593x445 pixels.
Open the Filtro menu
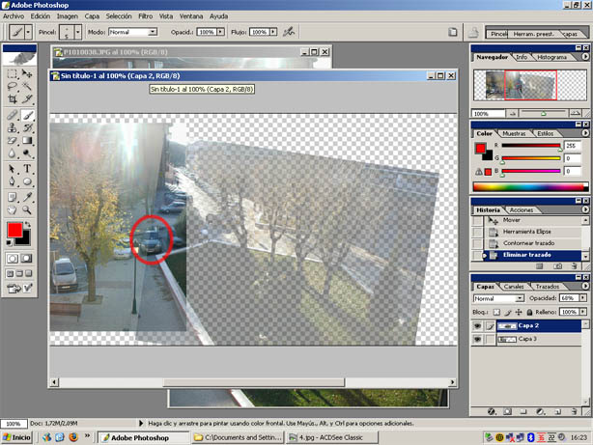(145, 16)
